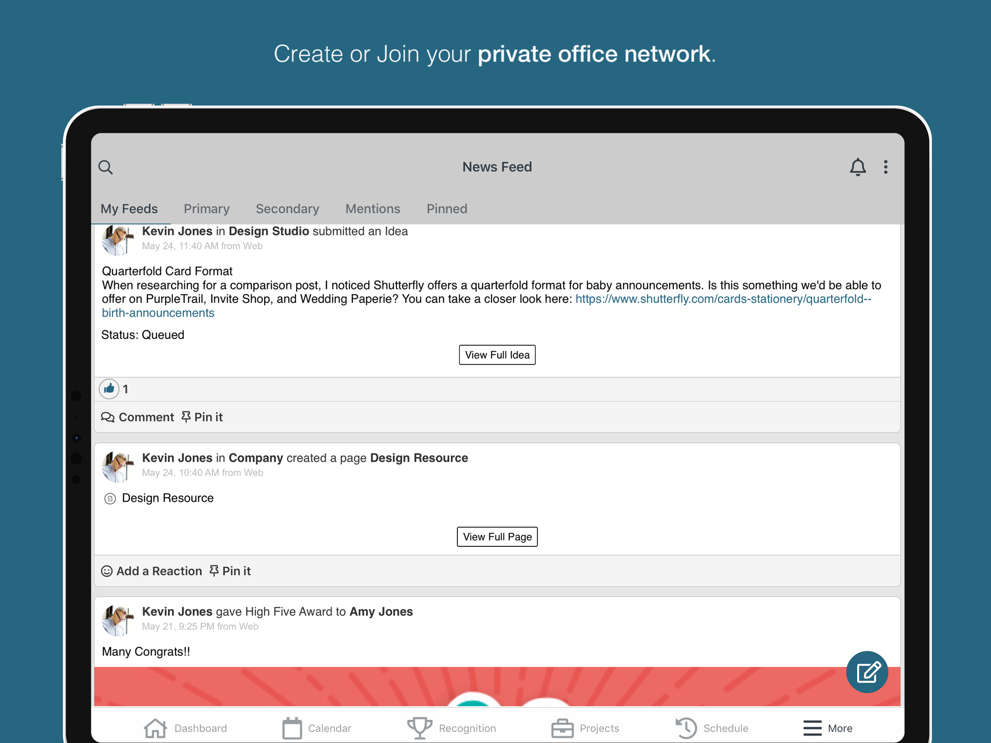Screen dimensions: 991x743
Task: Tap the thumbs-up like icon
Action: (109, 389)
